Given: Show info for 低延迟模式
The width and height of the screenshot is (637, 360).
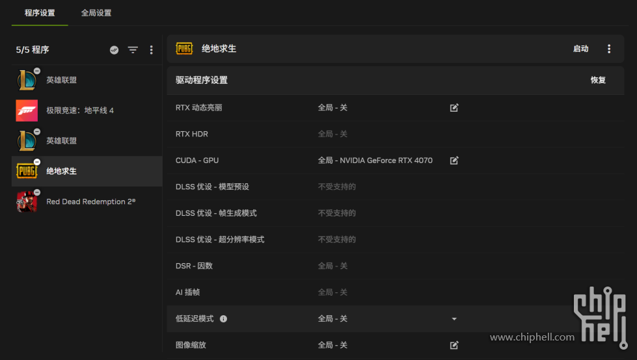Looking at the screenshot, I should tap(223, 319).
